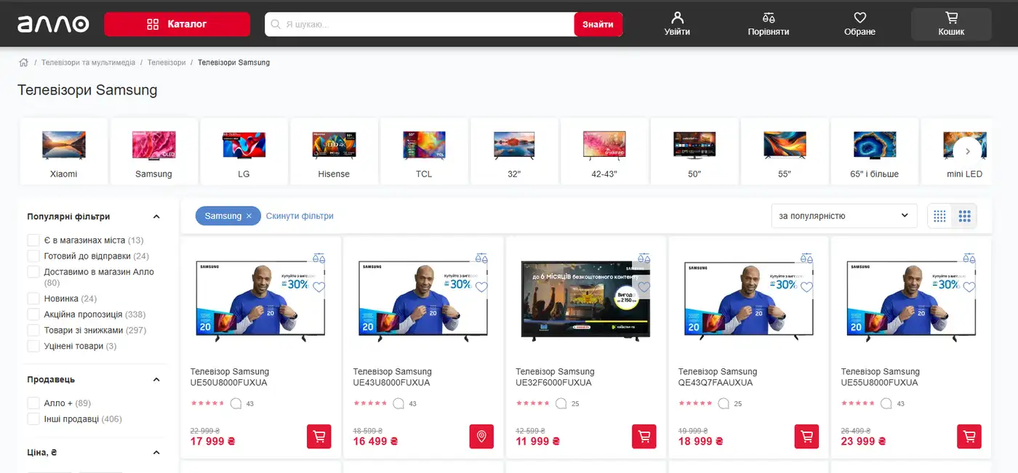Open the Кошик shopping cart
1018x473 pixels.
coord(951,24)
